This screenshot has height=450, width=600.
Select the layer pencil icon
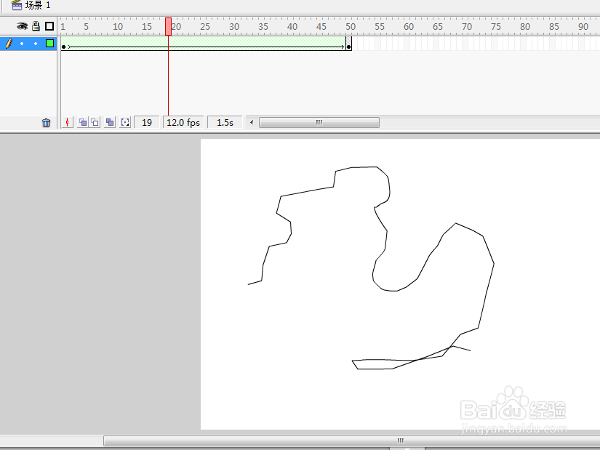tap(9, 44)
